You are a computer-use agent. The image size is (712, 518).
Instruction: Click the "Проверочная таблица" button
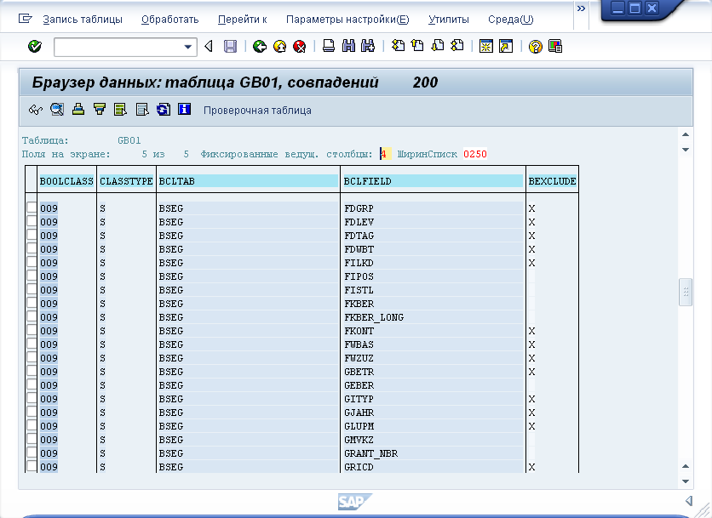[x=257, y=110]
